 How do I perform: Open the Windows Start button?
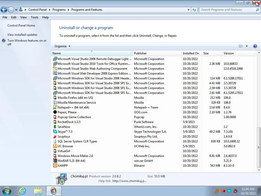(7, 191)
